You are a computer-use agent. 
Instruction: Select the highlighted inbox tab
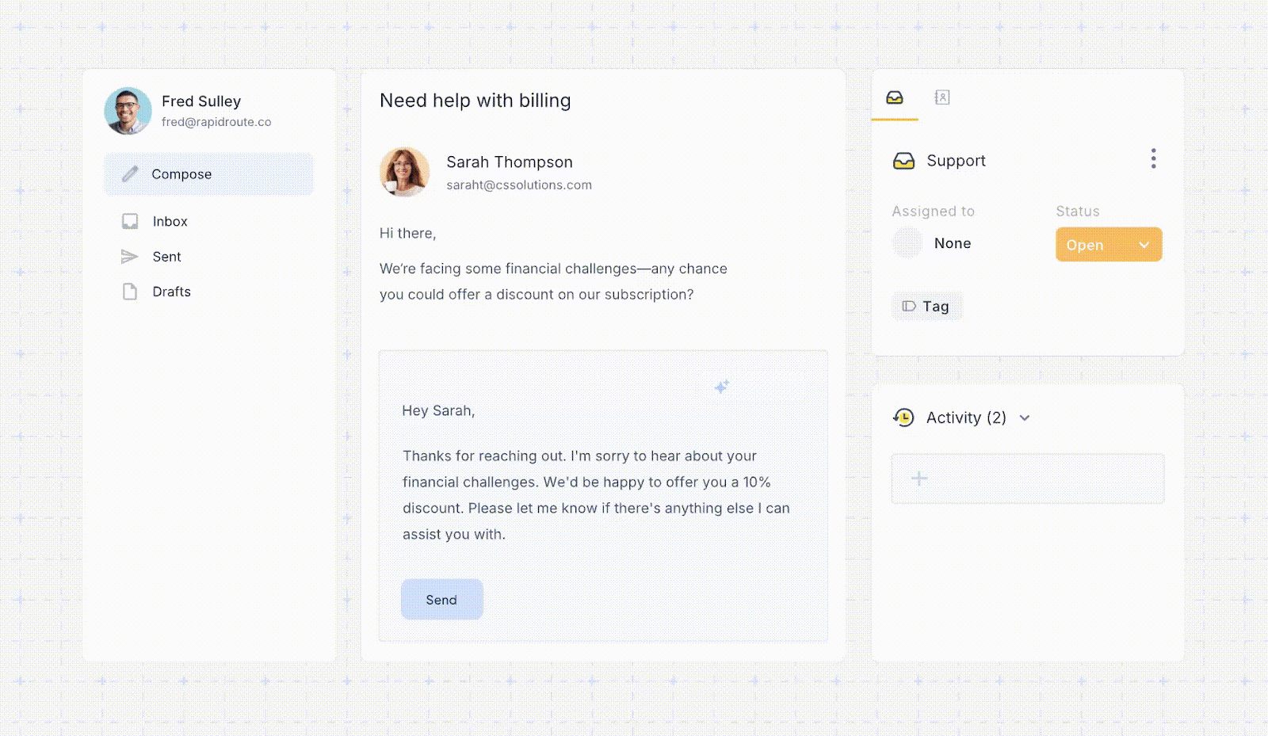click(895, 97)
